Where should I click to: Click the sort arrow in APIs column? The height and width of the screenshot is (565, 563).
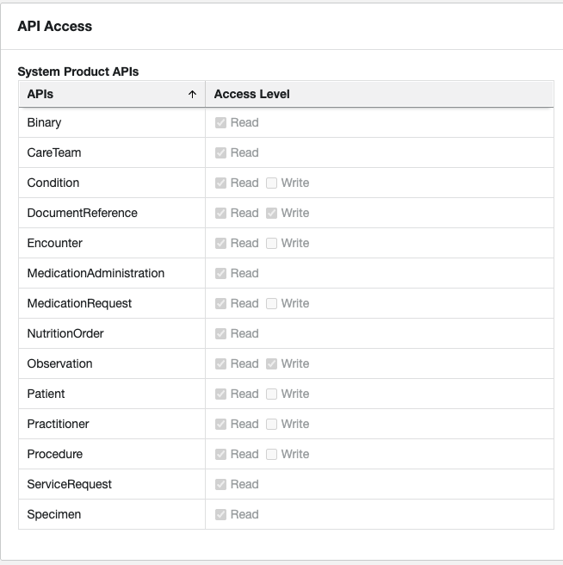coord(192,95)
